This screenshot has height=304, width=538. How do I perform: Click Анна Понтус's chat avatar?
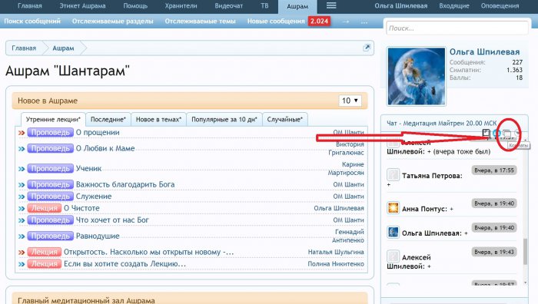(393, 208)
